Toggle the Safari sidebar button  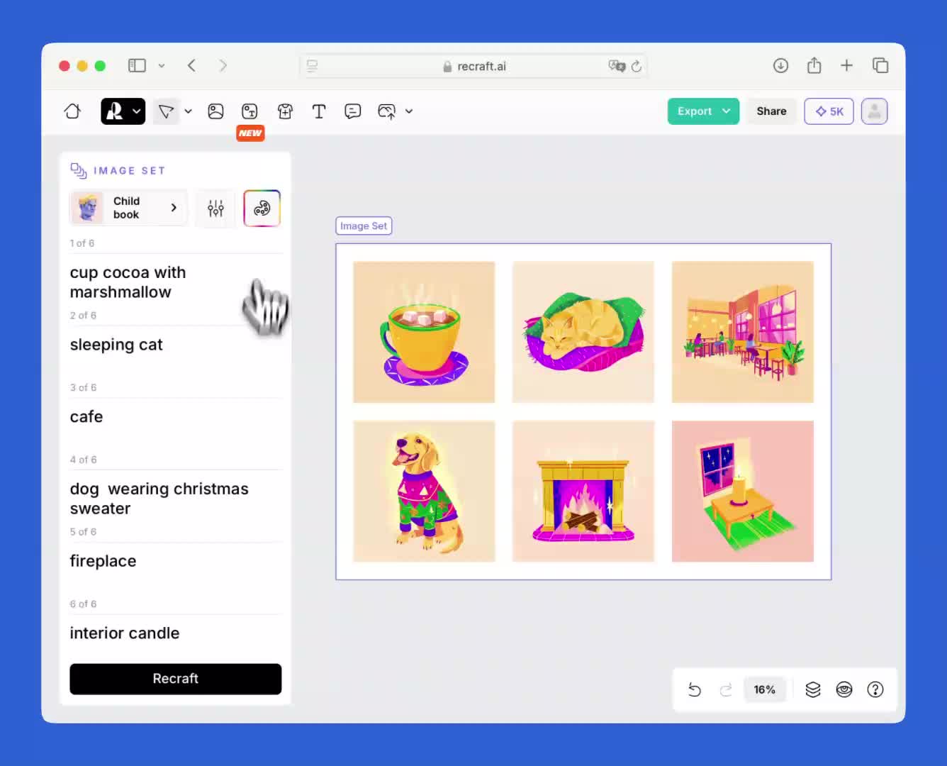click(137, 65)
